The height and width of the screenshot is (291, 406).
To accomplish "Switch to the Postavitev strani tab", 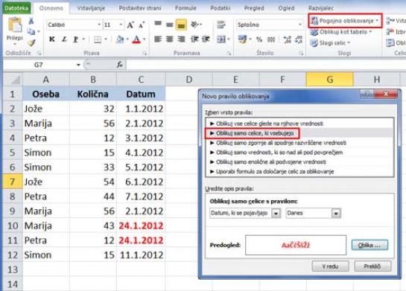I will [x=140, y=8].
